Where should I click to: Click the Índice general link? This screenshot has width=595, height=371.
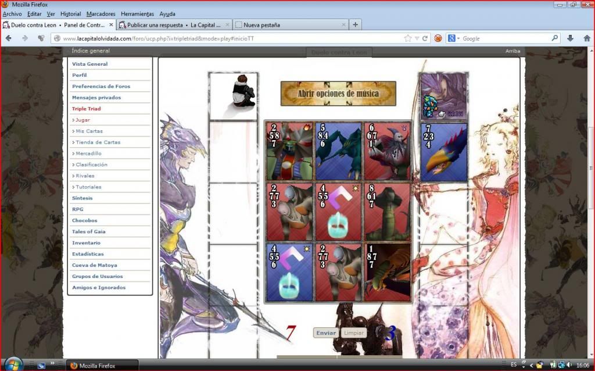pos(91,51)
